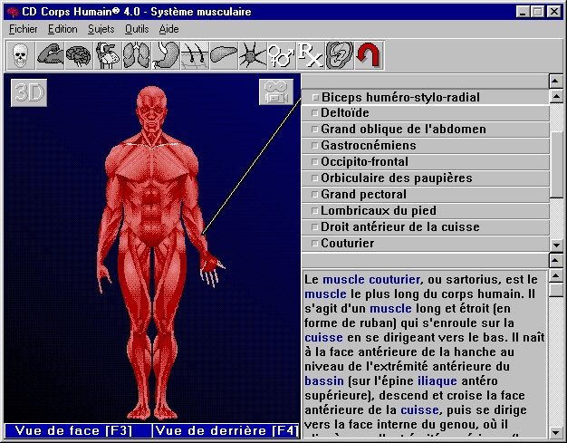Open the skeletal system skull icon
Viewport: 567px width, 443px height.
point(20,55)
